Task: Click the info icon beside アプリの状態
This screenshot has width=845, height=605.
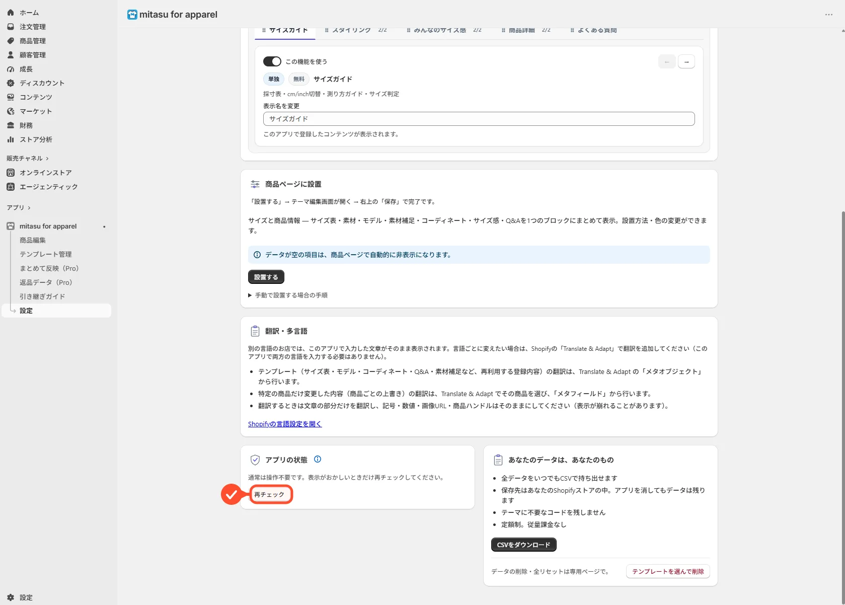Action: (318, 459)
